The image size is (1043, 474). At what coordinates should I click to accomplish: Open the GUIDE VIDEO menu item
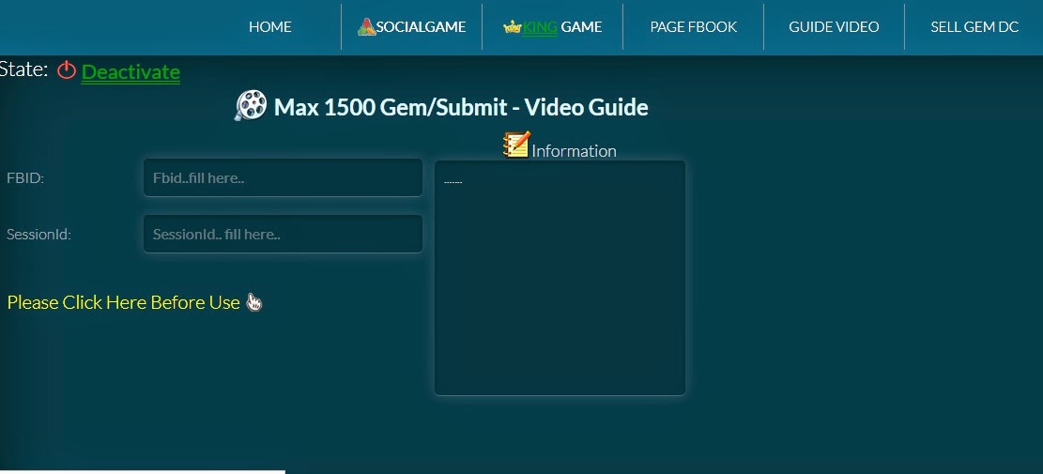coord(834,27)
